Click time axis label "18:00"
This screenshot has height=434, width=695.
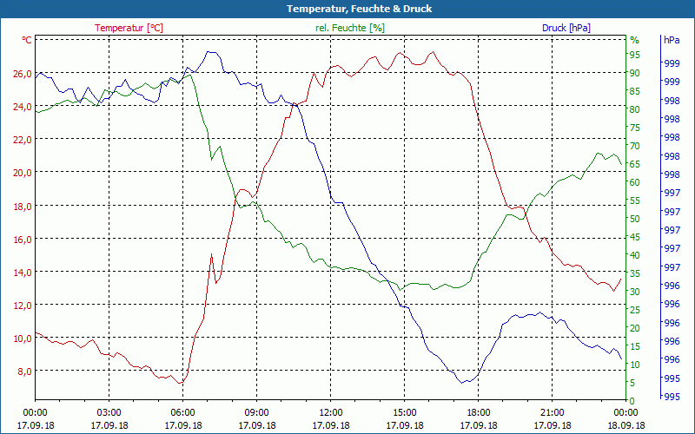tap(479, 413)
